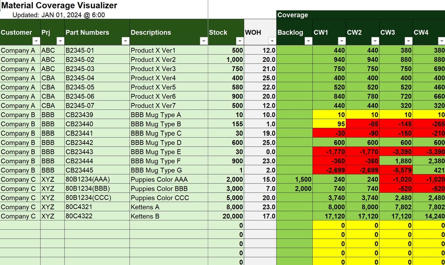Open the Stock column filter
The width and height of the screenshot is (445, 265).
click(x=239, y=41)
